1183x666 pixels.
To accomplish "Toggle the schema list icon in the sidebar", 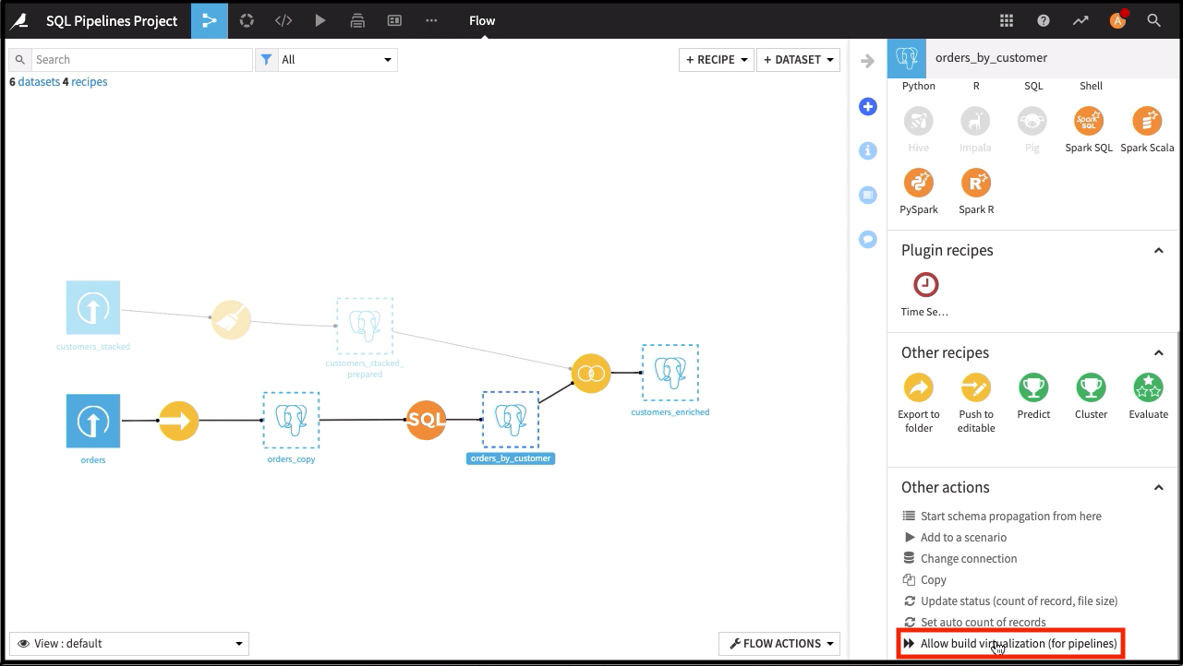I will tap(868, 195).
